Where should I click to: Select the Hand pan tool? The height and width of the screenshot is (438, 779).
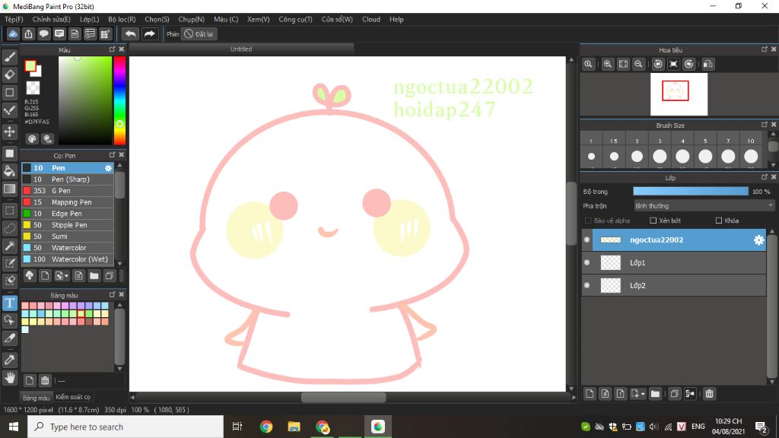[x=9, y=378]
